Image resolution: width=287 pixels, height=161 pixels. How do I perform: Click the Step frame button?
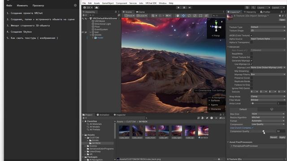[190, 8]
